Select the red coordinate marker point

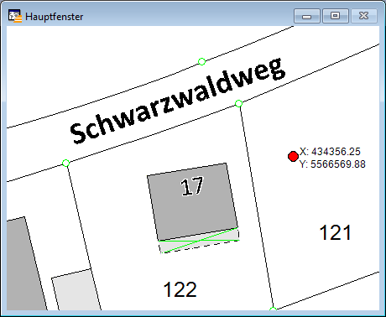(293, 157)
